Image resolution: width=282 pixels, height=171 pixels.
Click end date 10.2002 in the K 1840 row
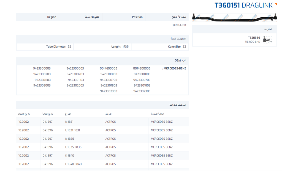pyautogui.click(x=24, y=156)
